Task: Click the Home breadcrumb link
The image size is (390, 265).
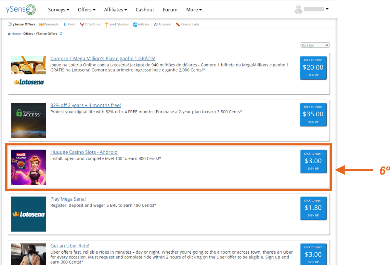Action: (x=16, y=34)
